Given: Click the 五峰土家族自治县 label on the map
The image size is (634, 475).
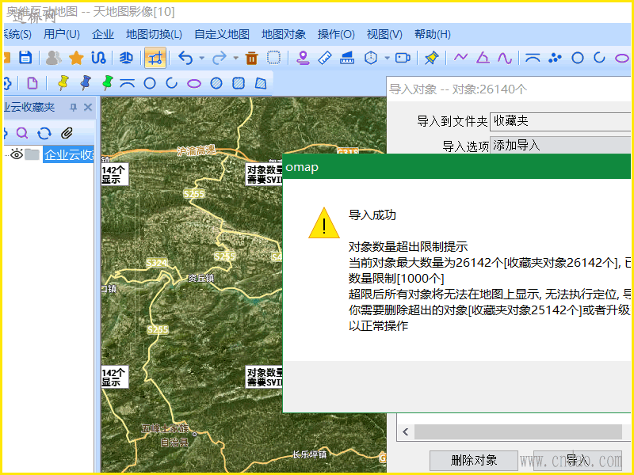Looking at the screenshot, I should pos(165,435).
